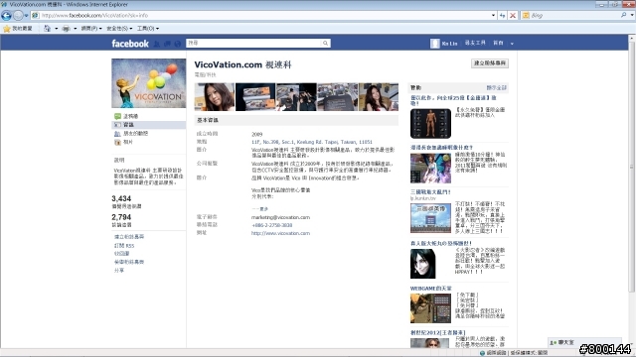Image resolution: width=636 pixels, height=357 pixels.
Task: Open the dropdown arrow beside Home icon
Action: pos(57,29)
